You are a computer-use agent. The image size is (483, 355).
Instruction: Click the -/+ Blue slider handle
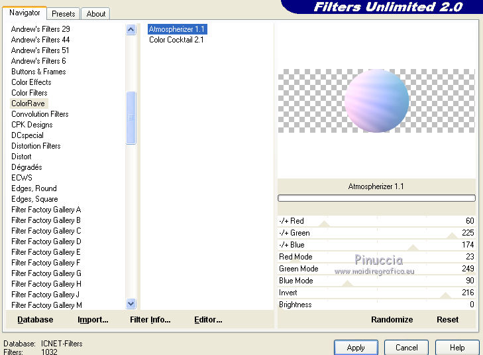coord(413,248)
